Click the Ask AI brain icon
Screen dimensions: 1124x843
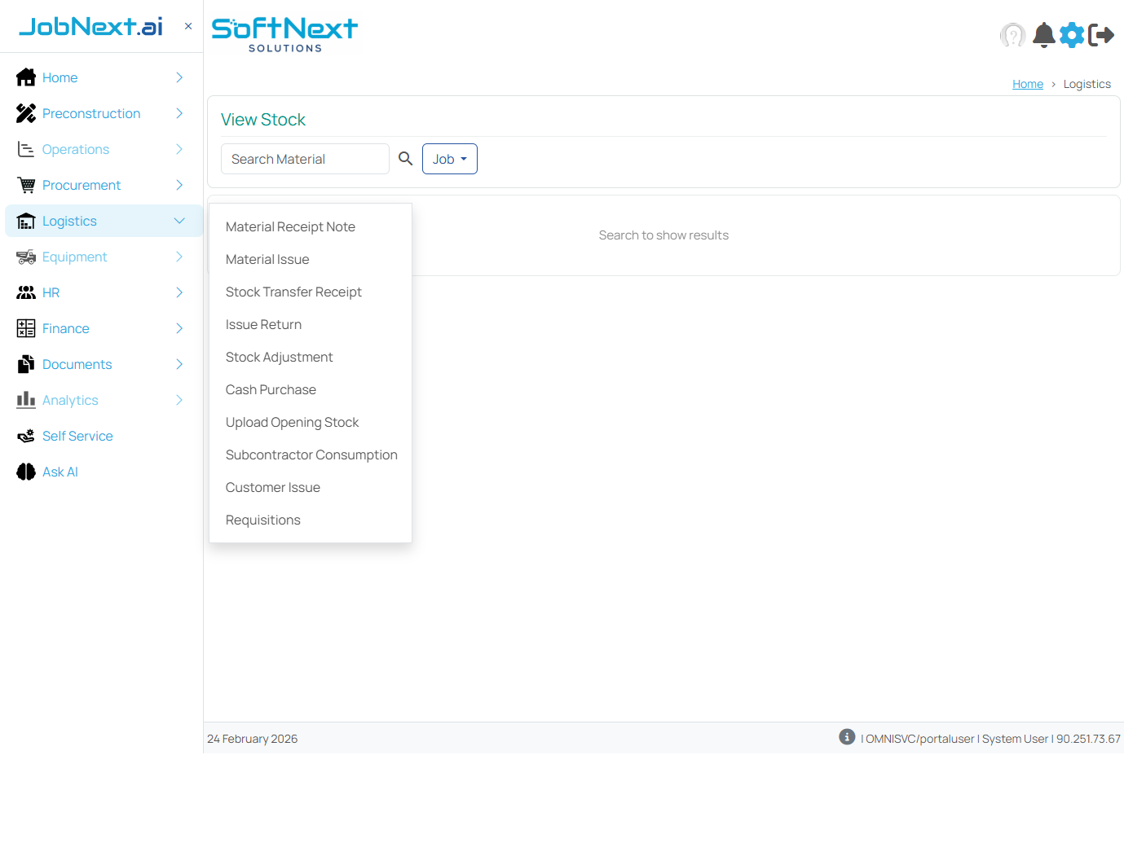(25, 472)
